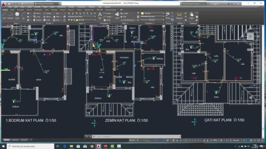
Task: Click the keyword search field
Action: 194,4
